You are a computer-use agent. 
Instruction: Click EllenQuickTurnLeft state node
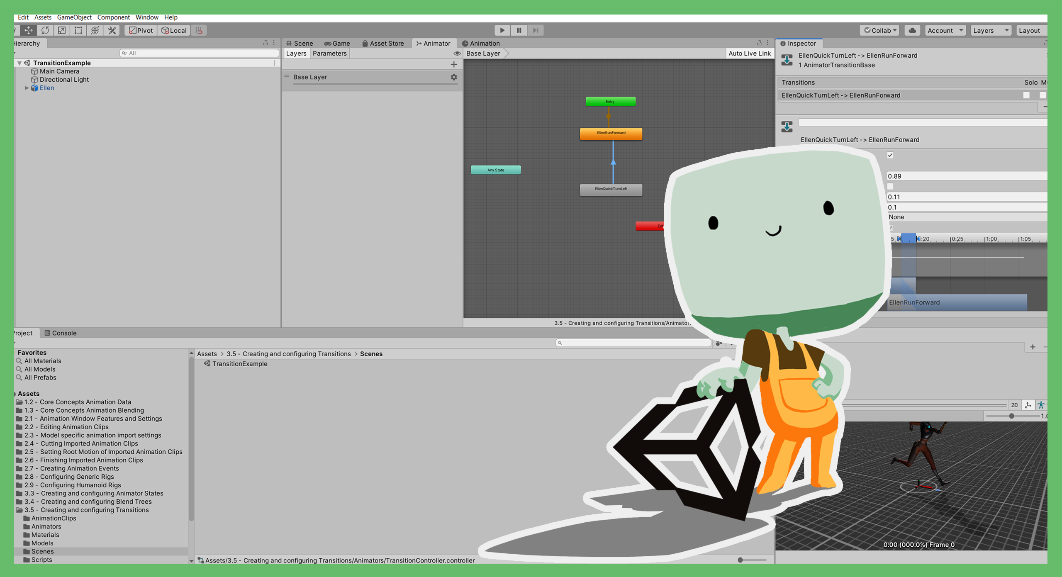tap(611, 190)
